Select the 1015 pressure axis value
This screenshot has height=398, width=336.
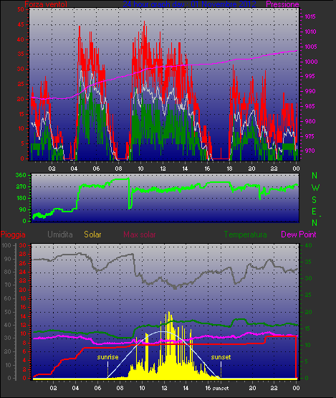click(x=310, y=16)
